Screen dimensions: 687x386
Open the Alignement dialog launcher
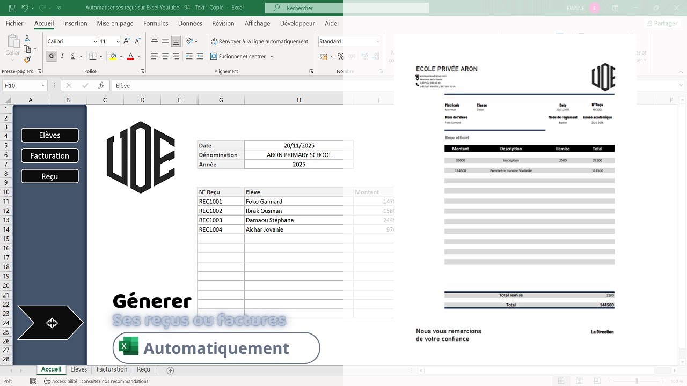(311, 71)
